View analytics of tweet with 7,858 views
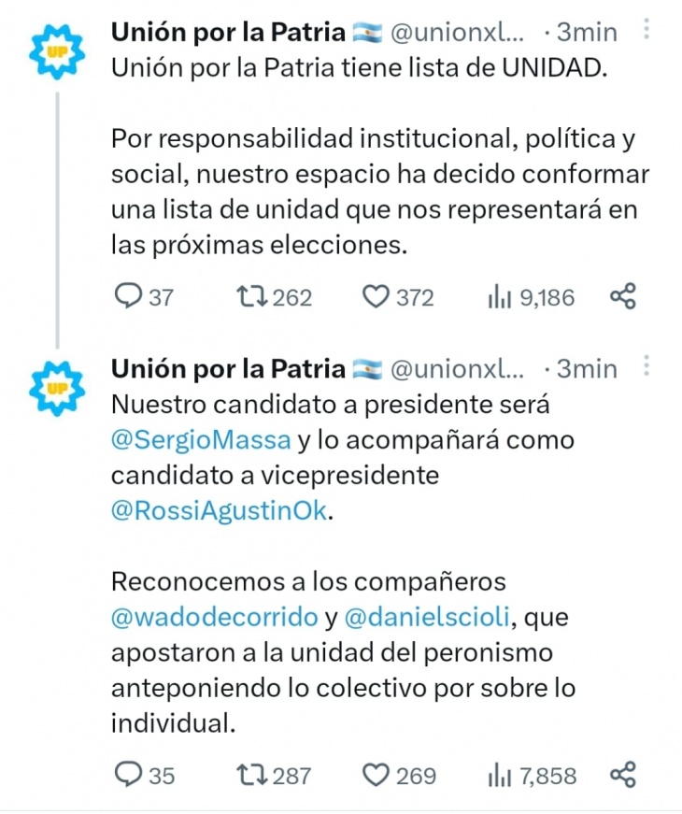The image size is (682, 814). pyautogui.click(x=499, y=775)
